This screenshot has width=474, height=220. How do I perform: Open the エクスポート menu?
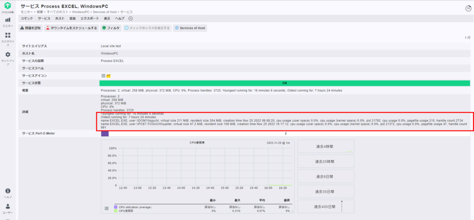click(90, 18)
